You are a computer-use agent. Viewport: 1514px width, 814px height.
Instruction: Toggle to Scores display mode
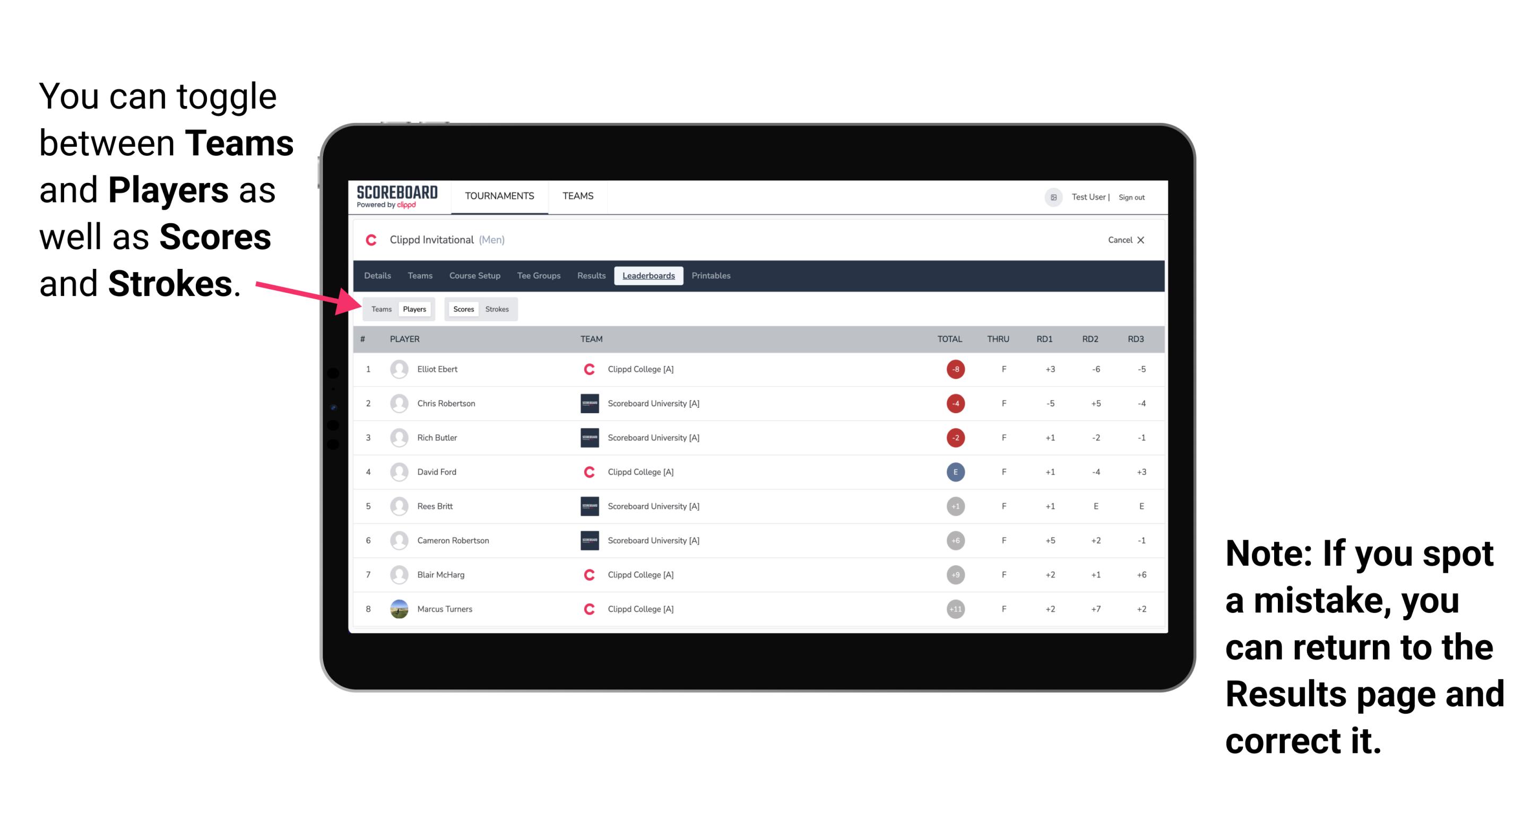461,309
